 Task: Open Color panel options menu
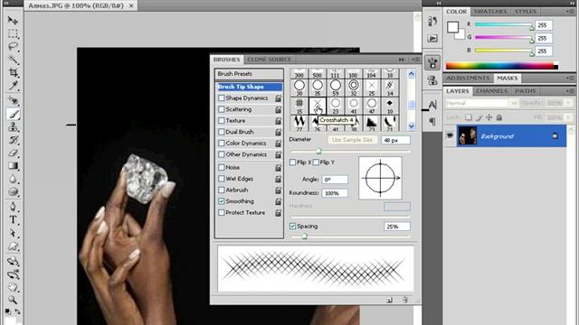[x=570, y=12]
